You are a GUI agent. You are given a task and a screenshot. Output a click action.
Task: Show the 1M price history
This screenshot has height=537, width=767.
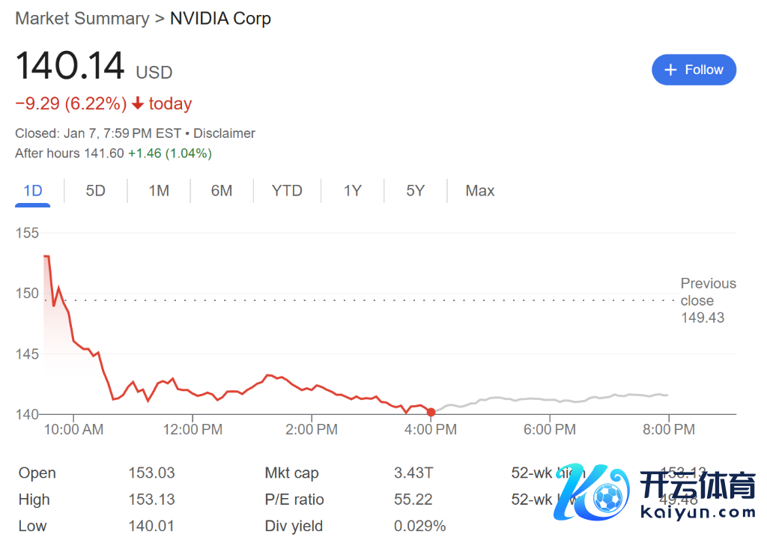(x=159, y=191)
